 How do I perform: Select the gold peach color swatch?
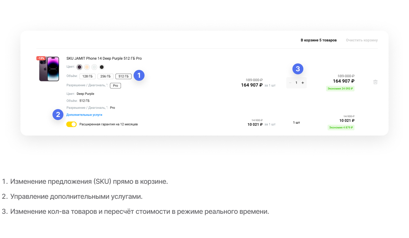(x=87, y=67)
